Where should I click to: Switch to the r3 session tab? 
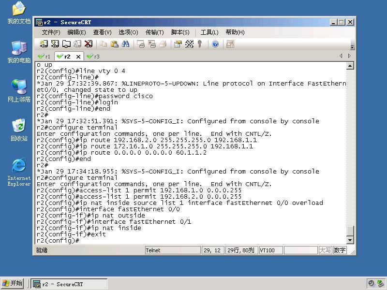pos(93,57)
